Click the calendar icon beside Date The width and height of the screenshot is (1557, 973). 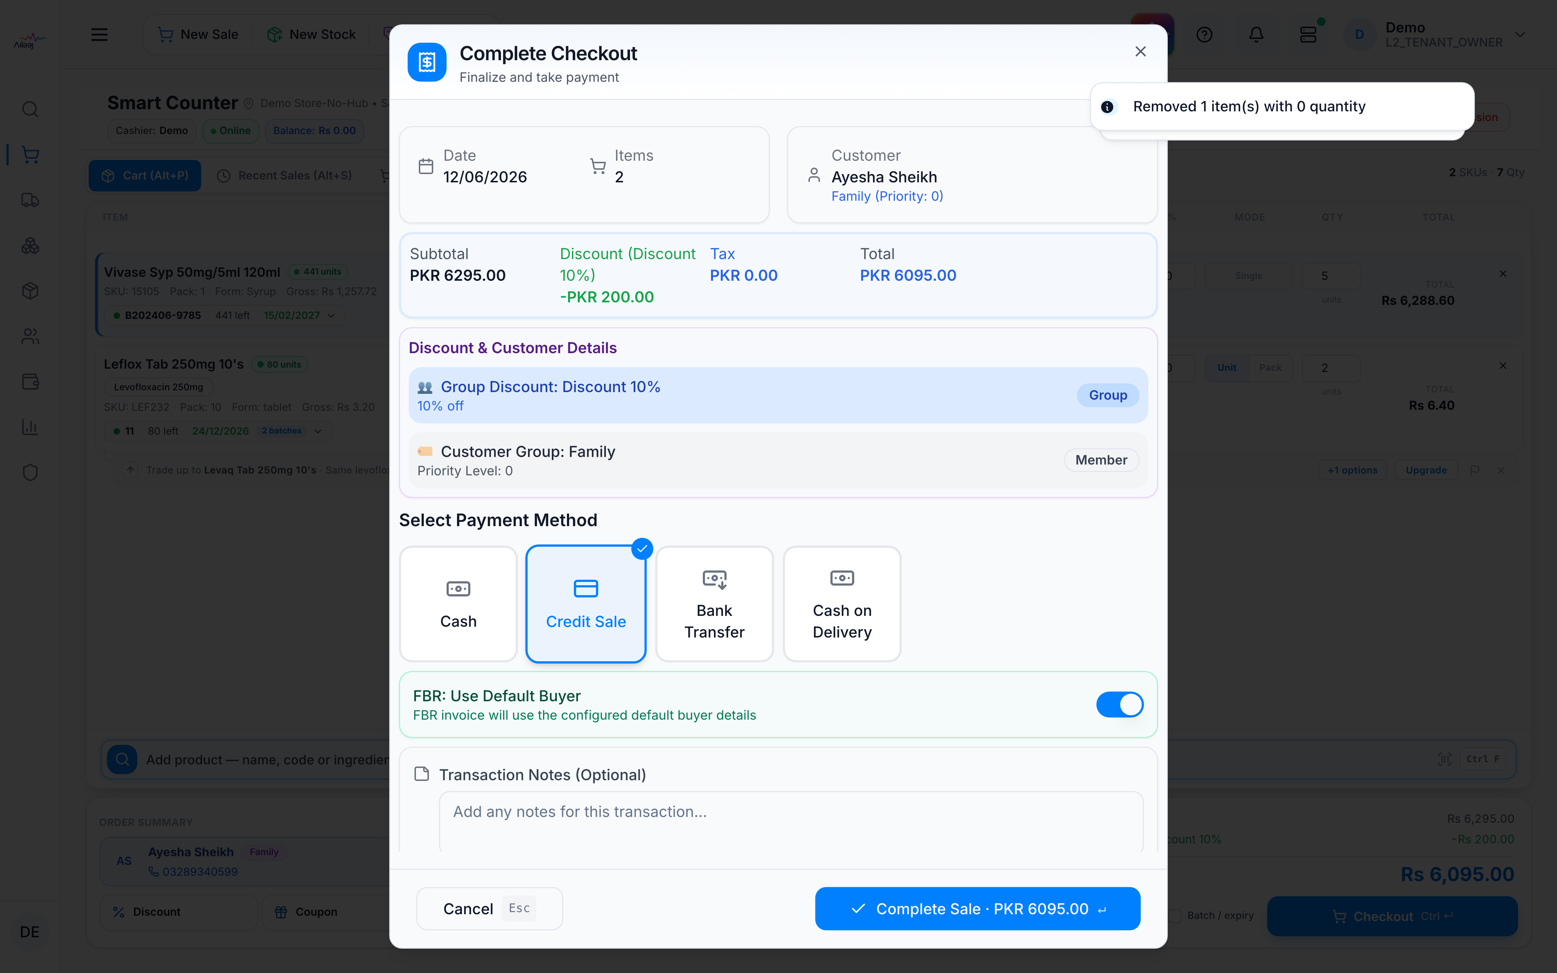coord(426,166)
